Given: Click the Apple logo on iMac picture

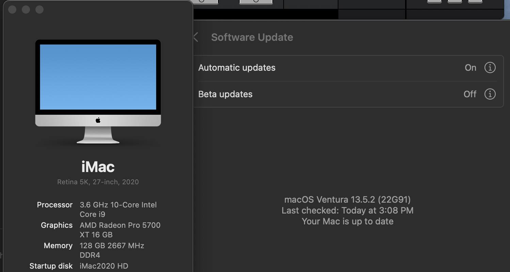Looking at the screenshot, I should coord(98,120).
